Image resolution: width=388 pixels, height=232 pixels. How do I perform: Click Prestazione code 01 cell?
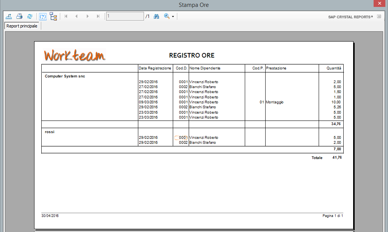pyautogui.click(x=261, y=102)
